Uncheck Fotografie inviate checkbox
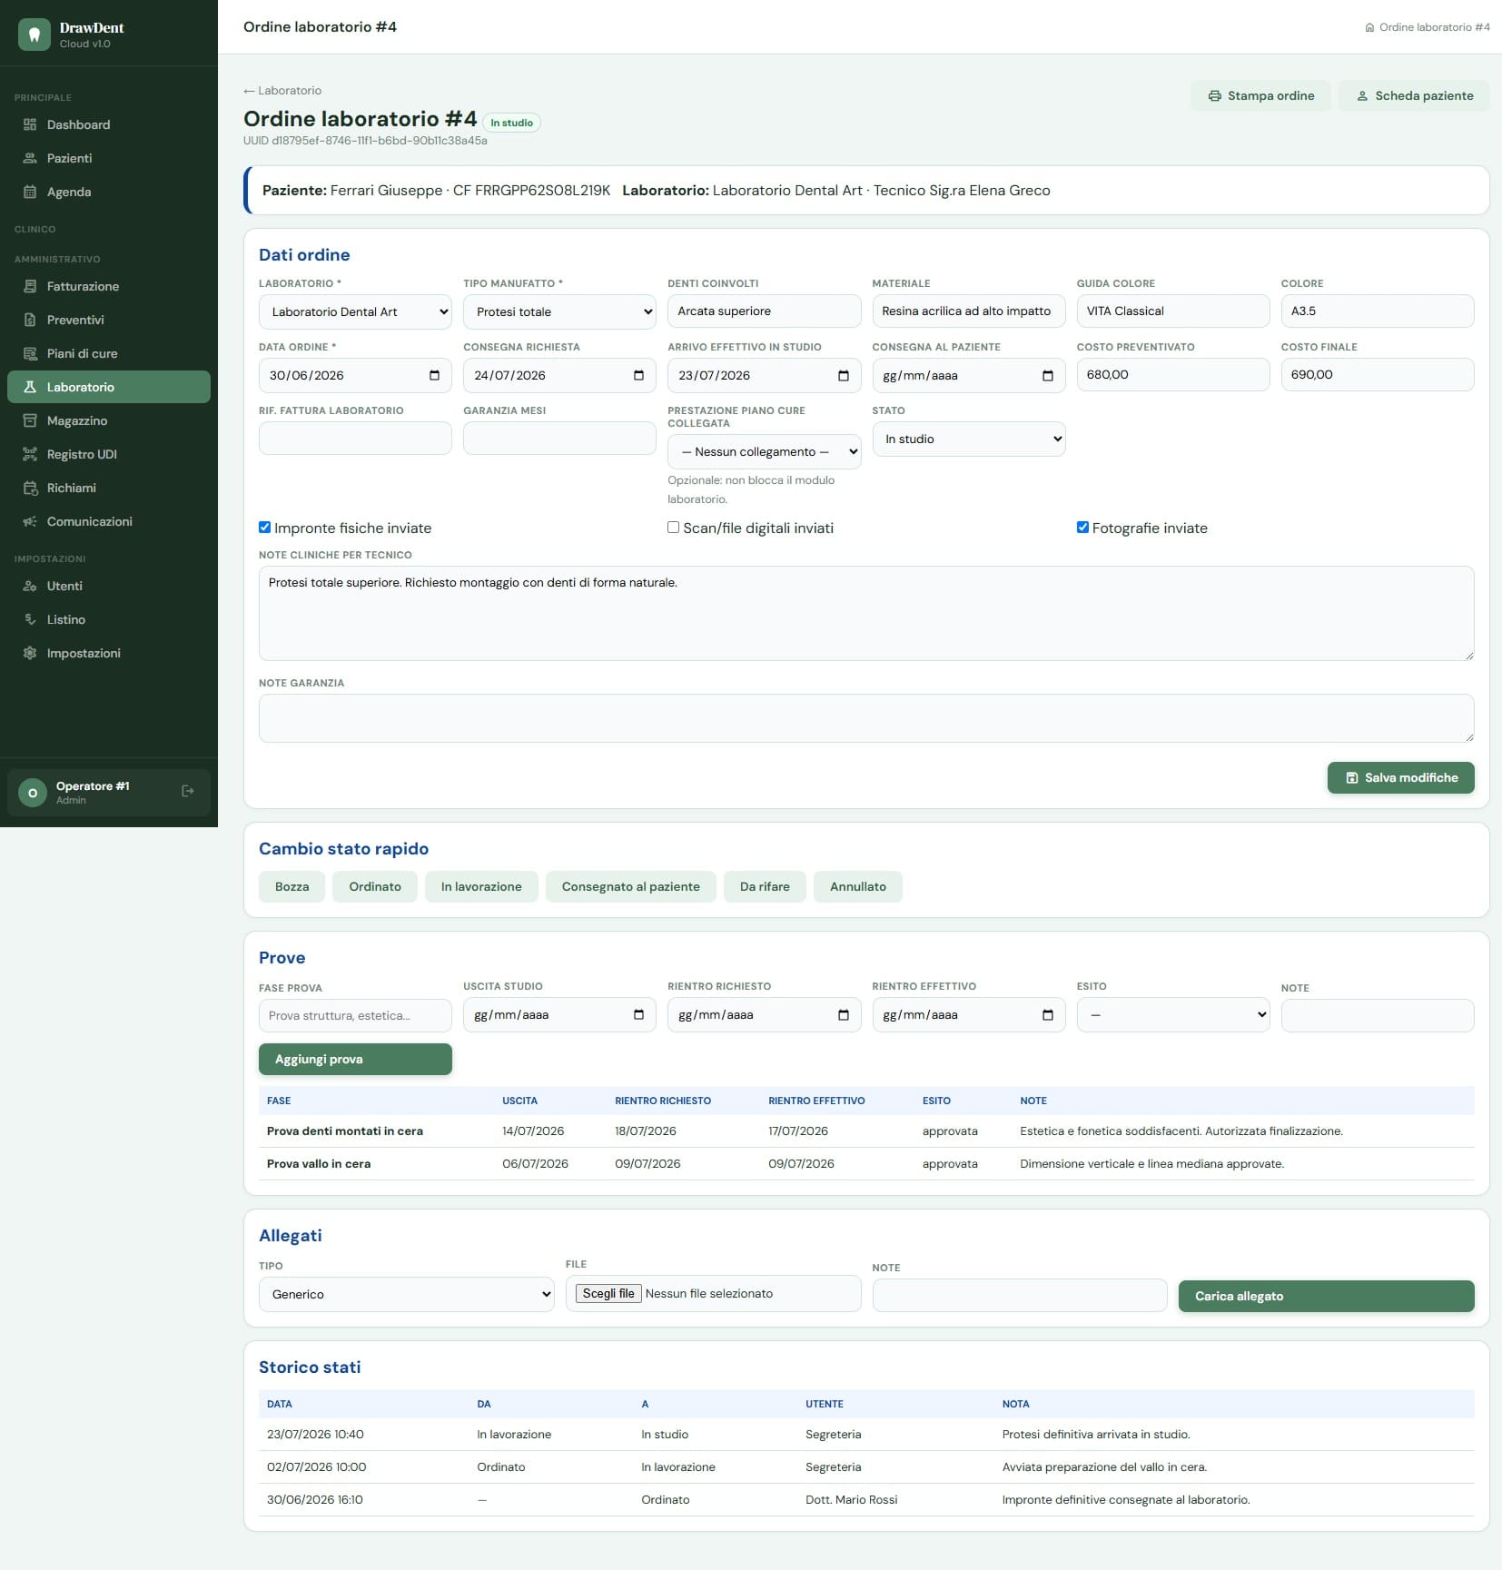1502x1570 pixels. click(x=1082, y=527)
